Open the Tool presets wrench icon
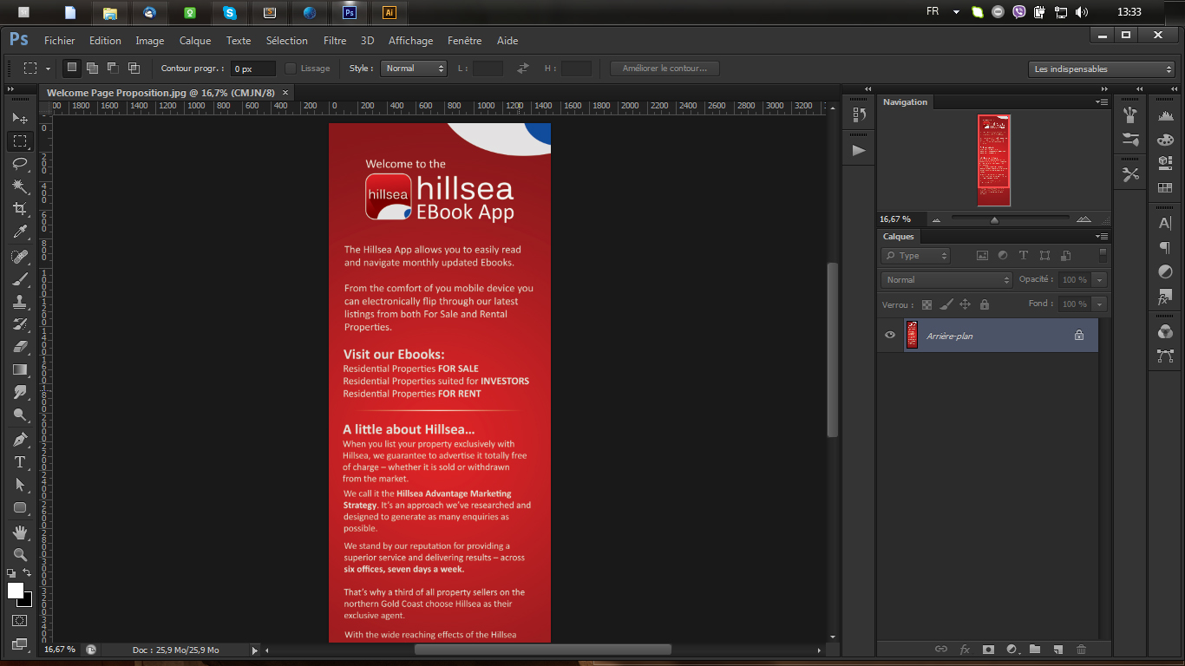Screen dimensions: 1185x666 click(1130, 174)
